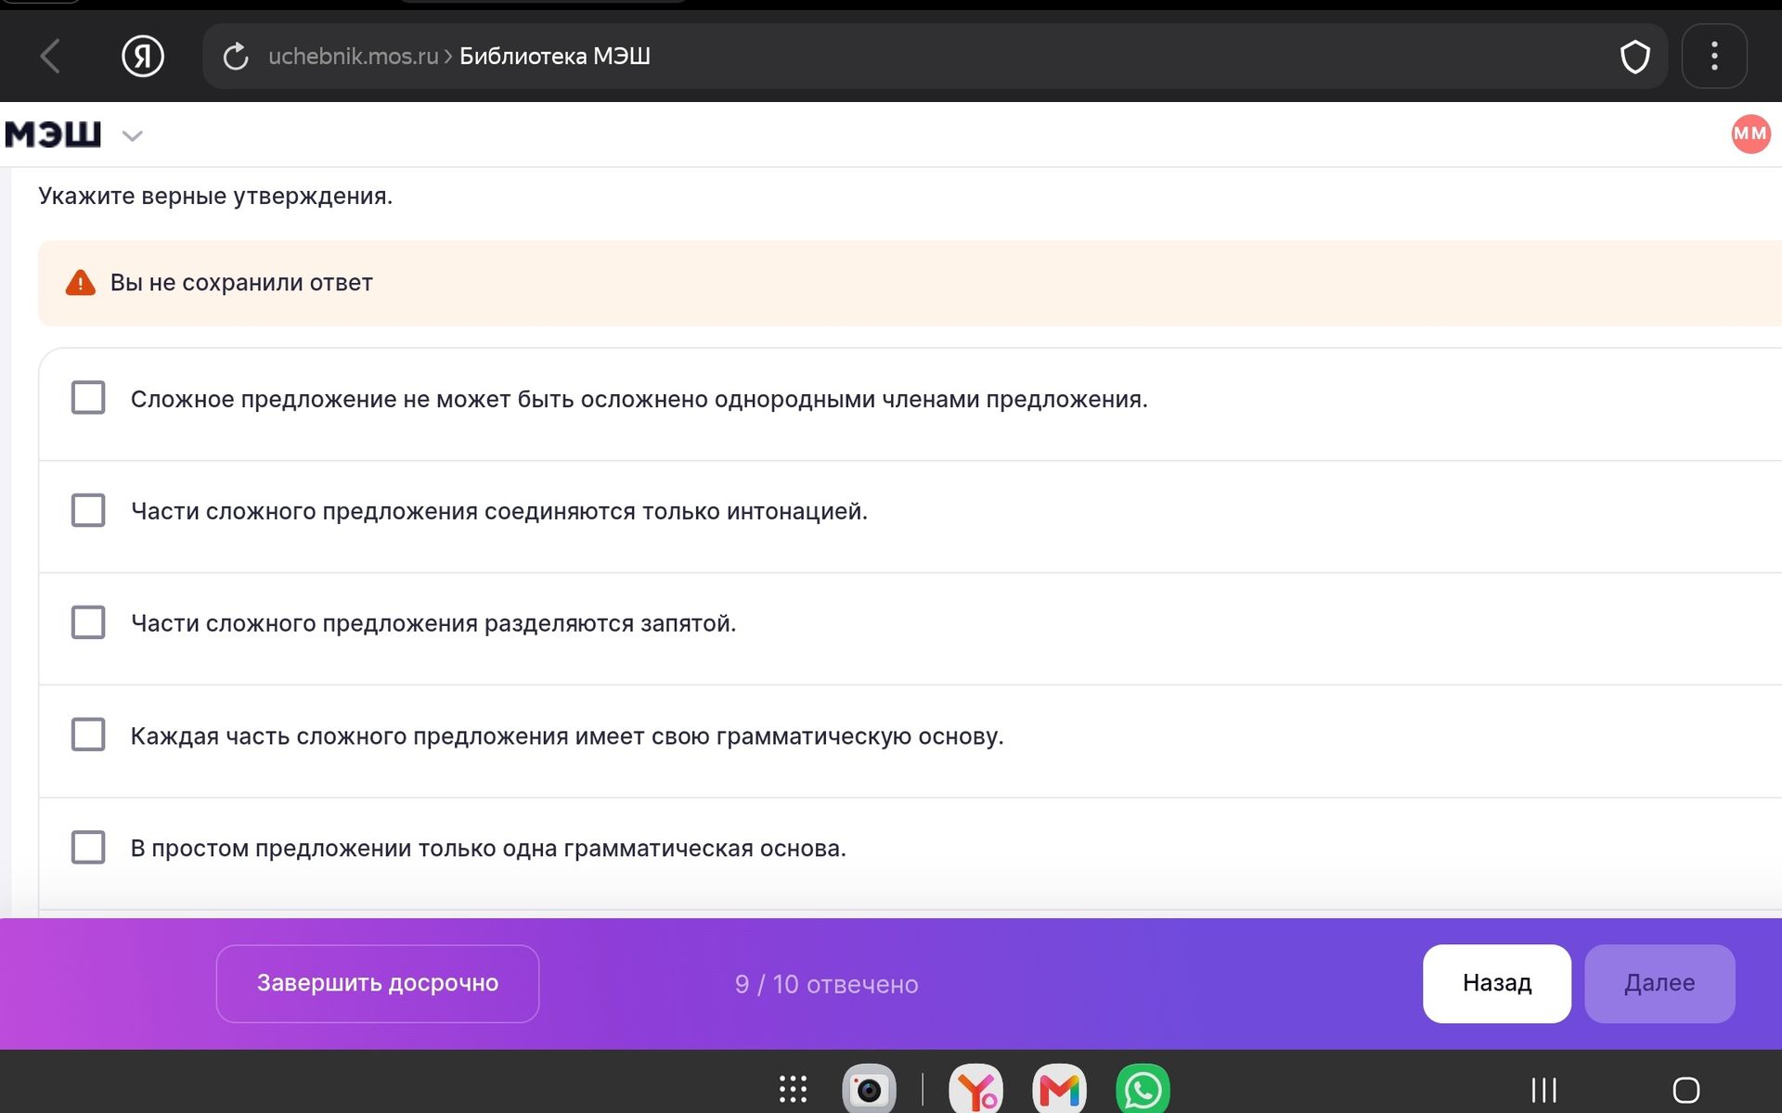Viewport: 1782px width, 1113px height.
Task: Open Gmail from the taskbar
Action: (x=1059, y=1089)
